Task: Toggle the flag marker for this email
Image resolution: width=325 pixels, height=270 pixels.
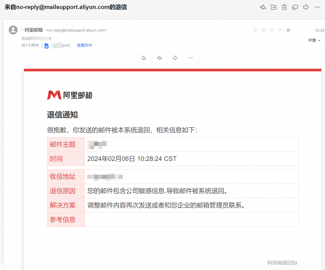Action: 280,30
